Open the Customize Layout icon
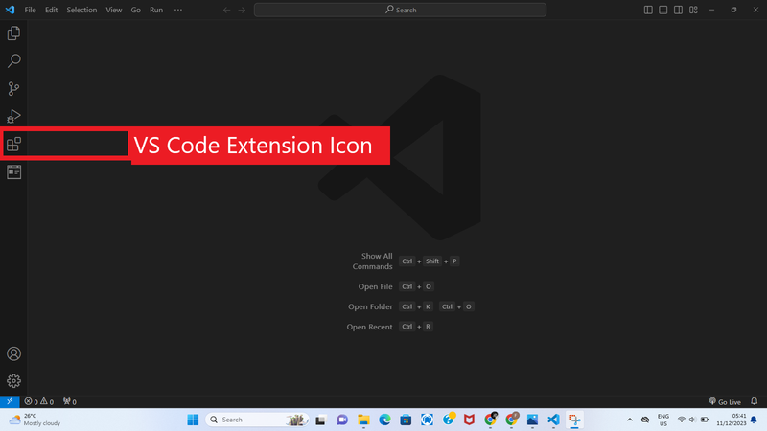Viewport: 767px width, 431px height. pos(693,10)
